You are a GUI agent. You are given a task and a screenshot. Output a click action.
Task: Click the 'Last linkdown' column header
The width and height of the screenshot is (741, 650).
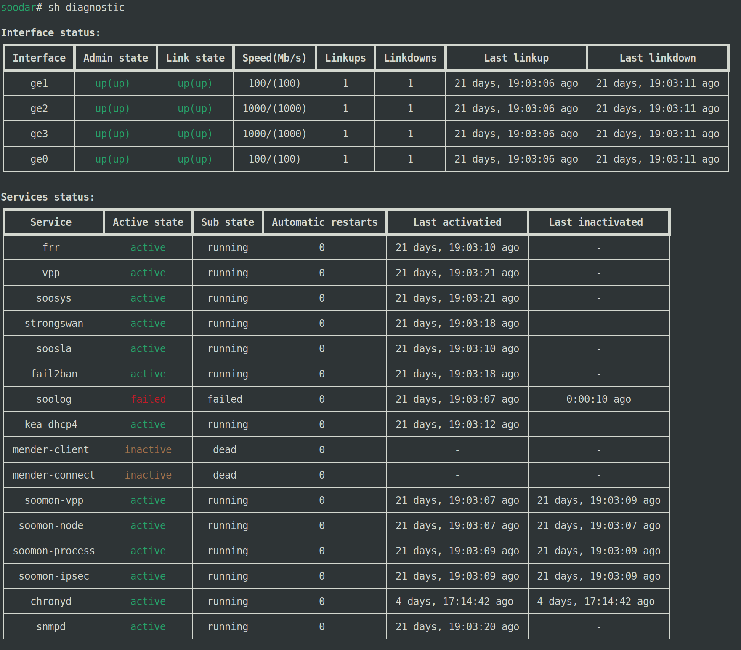pyautogui.click(x=657, y=58)
